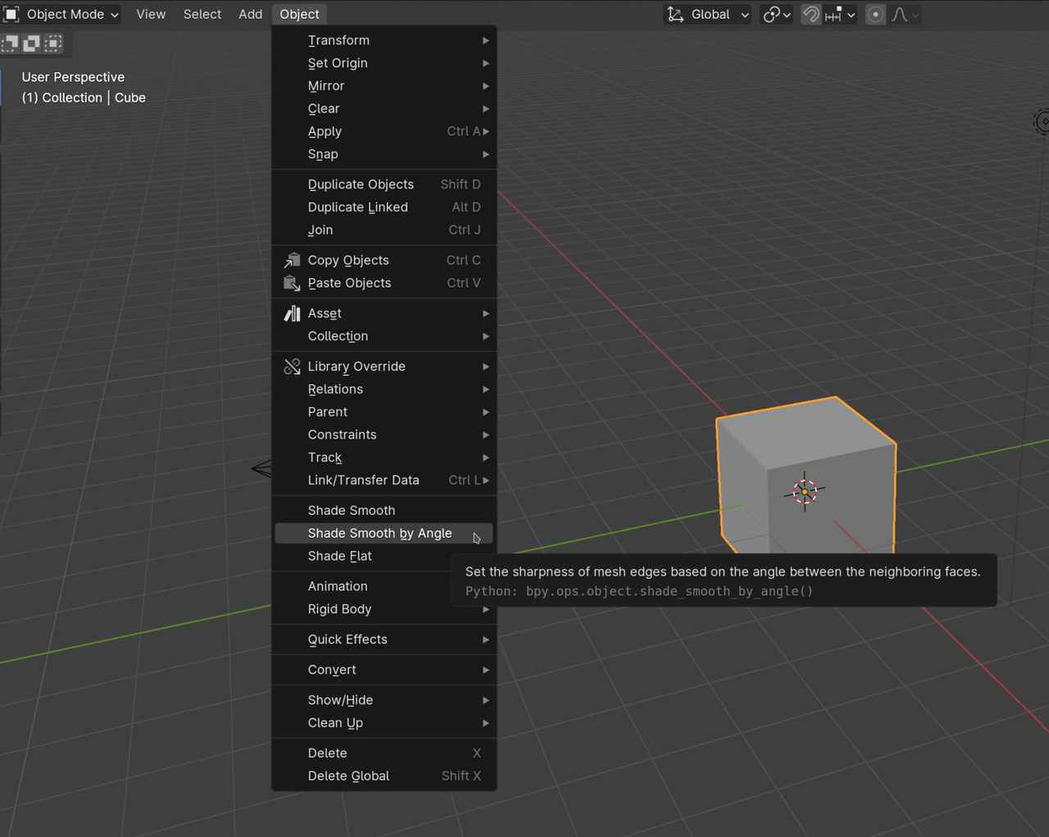Close the open Object menu from the header
The height and width of the screenshot is (837, 1049).
299,14
